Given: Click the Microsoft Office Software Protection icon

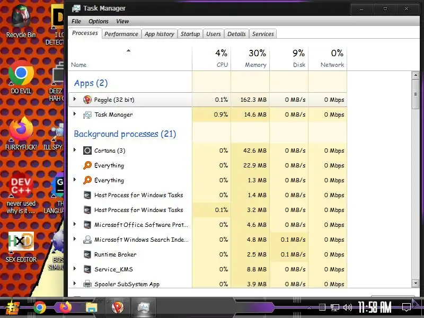Looking at the screenshot, I should point(87,225).
